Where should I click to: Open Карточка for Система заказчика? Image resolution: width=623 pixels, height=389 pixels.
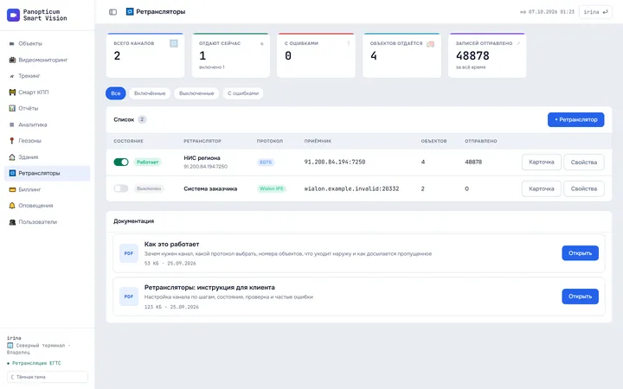[x=541, y=188]
